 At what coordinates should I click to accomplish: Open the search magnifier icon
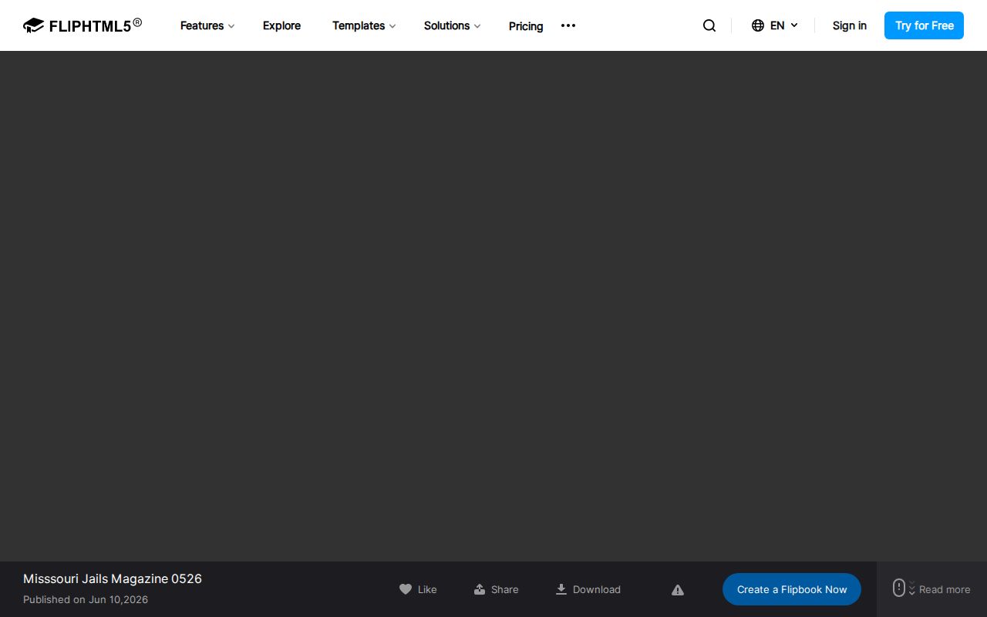pos(709,25)
